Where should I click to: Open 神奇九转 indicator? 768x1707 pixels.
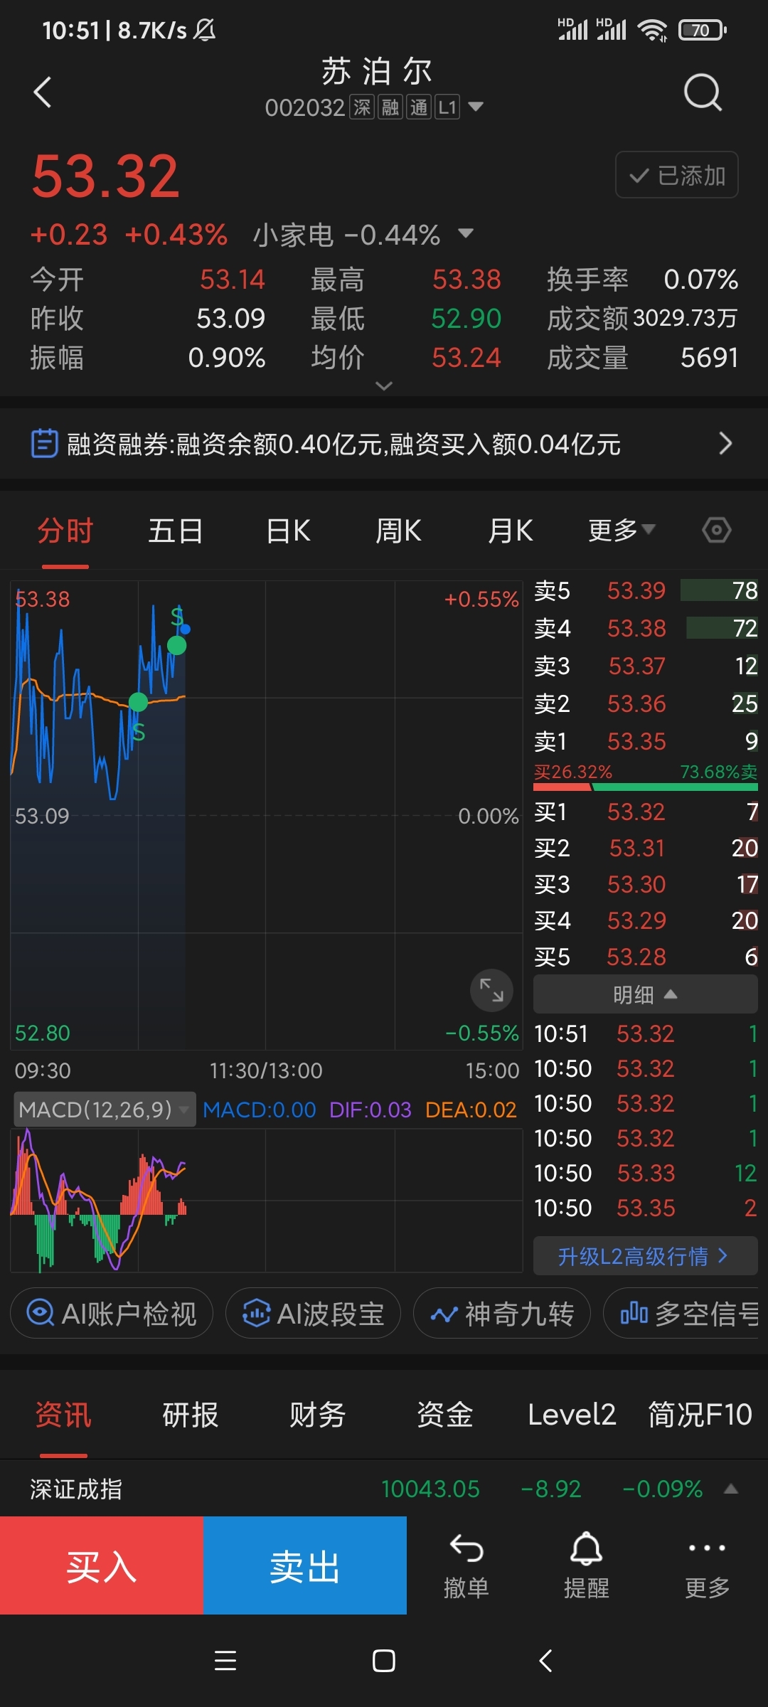click(502, 1313)
